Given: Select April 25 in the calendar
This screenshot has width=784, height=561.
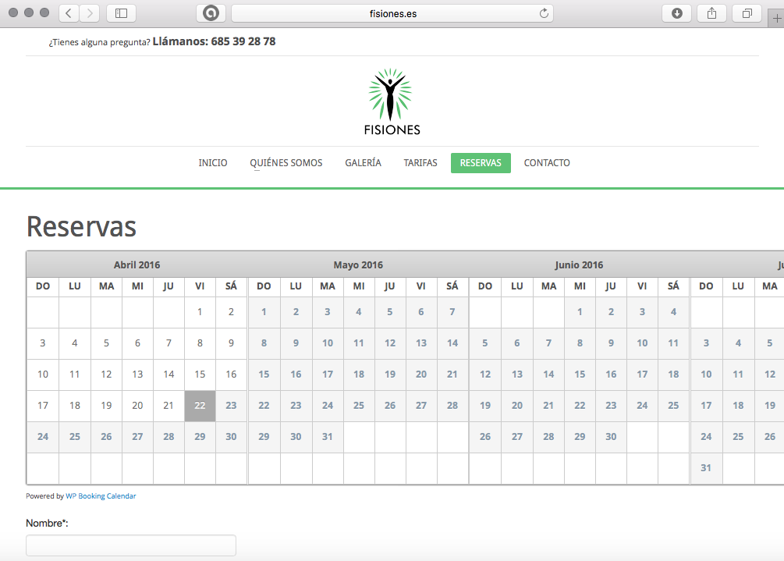Looking at the screenshot, I should pyautogui.click(x=75, y=436).
